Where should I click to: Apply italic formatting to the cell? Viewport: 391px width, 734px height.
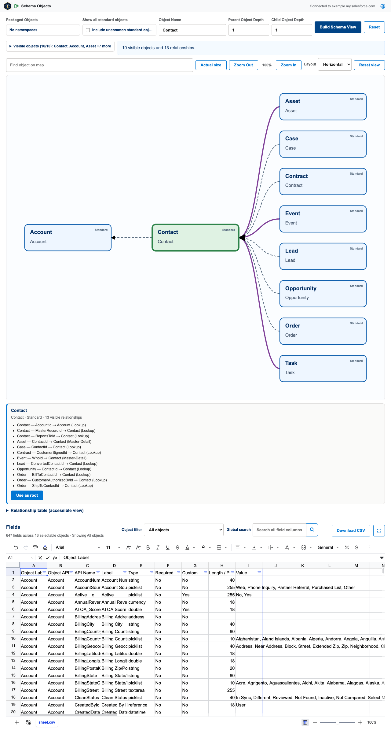click(158, 547)
